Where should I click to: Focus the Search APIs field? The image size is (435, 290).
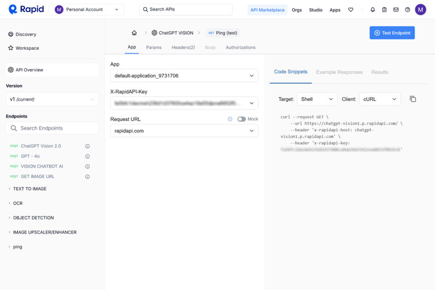tap(186, 9)
